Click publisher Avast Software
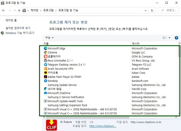The width and height of the screenshot is (181, 131). coord(140,69)
